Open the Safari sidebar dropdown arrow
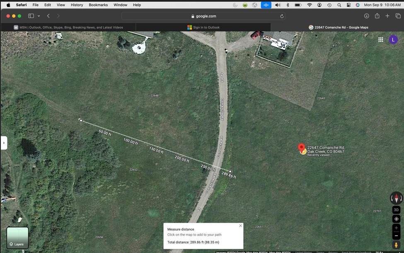Viewport: 404px width, 253px height. pyautogui.click(x=39, y=16)
